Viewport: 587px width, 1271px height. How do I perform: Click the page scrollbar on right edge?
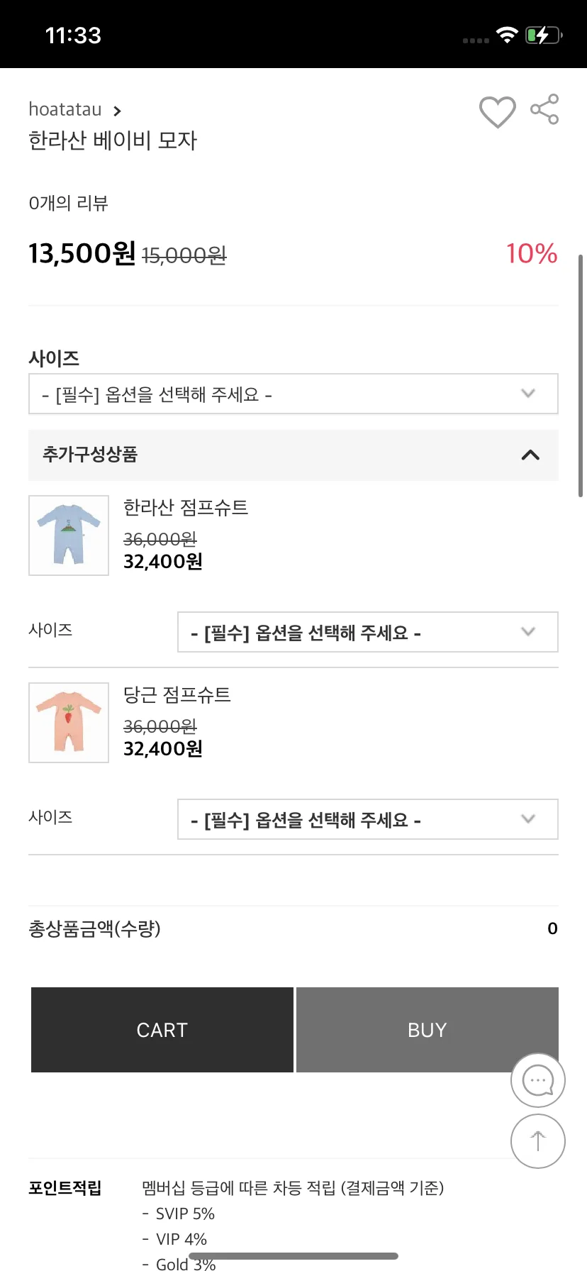pyautogui.click(x=581, y=376)
